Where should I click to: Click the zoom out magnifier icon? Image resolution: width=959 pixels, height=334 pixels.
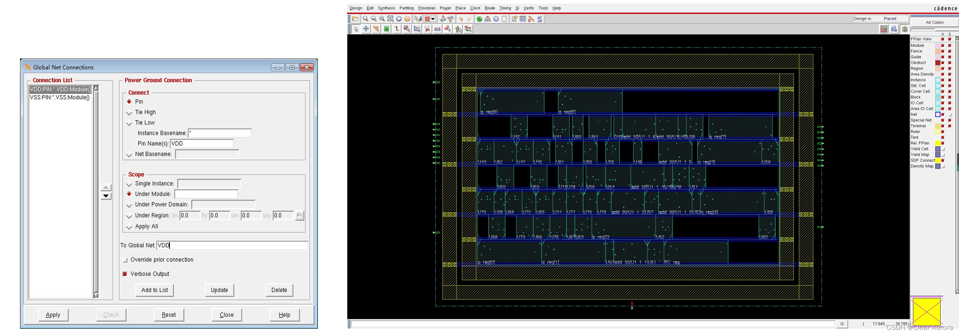tap(374, 19)
